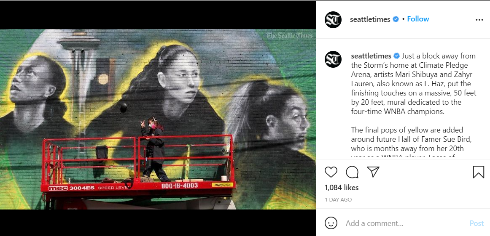Screen dimensions: 490x236
Task: View the 1,084 likes list
Action: tap(342, 188)
